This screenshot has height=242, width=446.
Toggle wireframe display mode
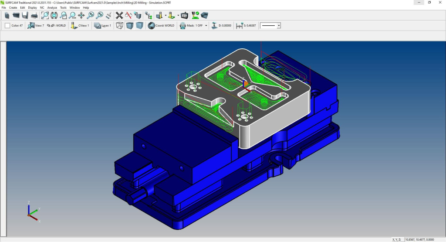(119, 26)
